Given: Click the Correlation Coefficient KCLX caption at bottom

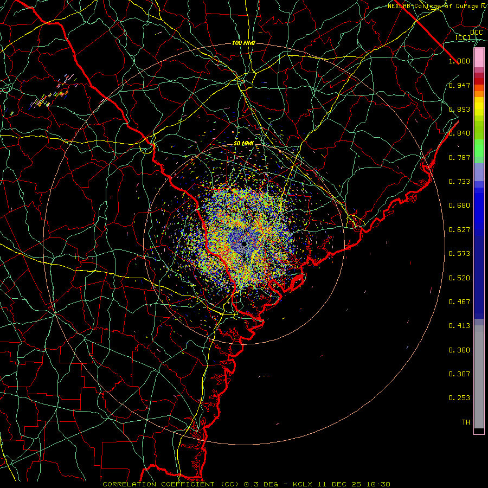Looking at the screenshot, I should [x=246, y=484].
